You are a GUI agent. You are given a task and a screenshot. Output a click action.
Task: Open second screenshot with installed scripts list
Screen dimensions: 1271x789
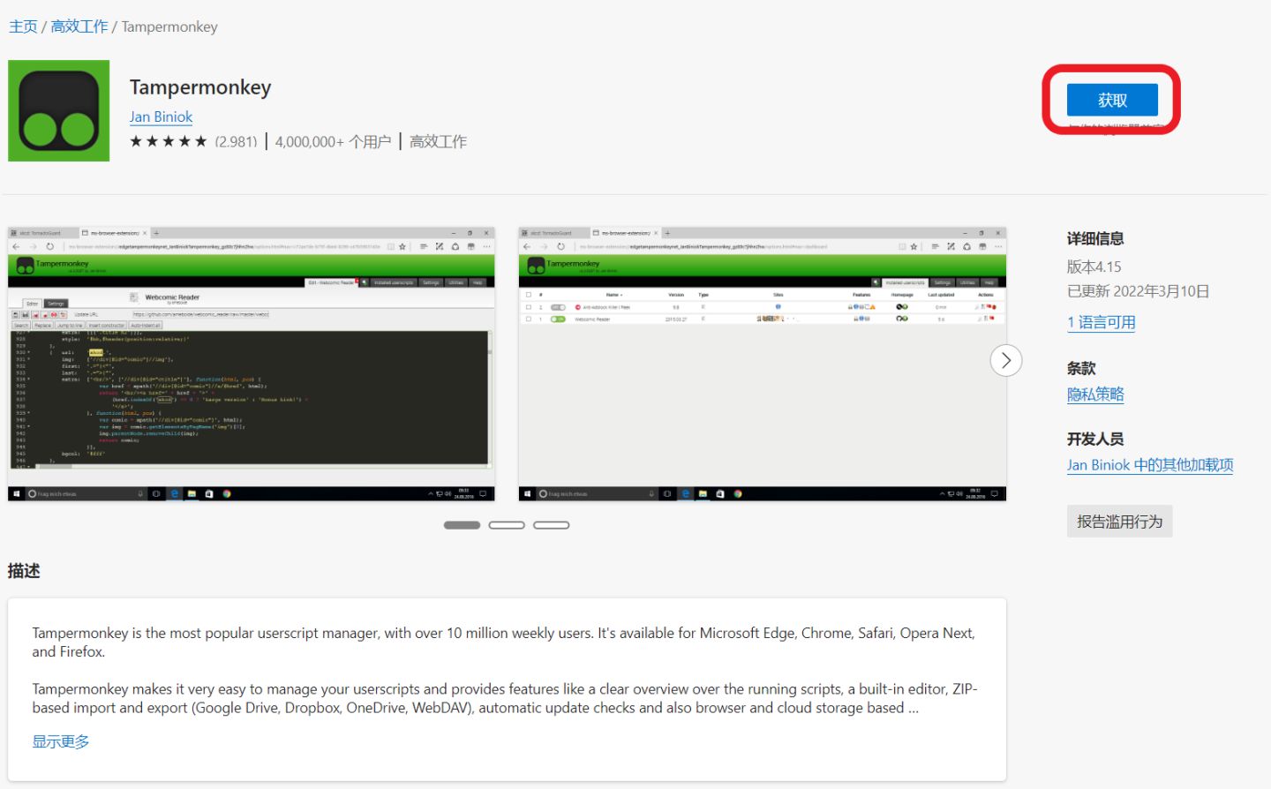click(x=763, y=364)
